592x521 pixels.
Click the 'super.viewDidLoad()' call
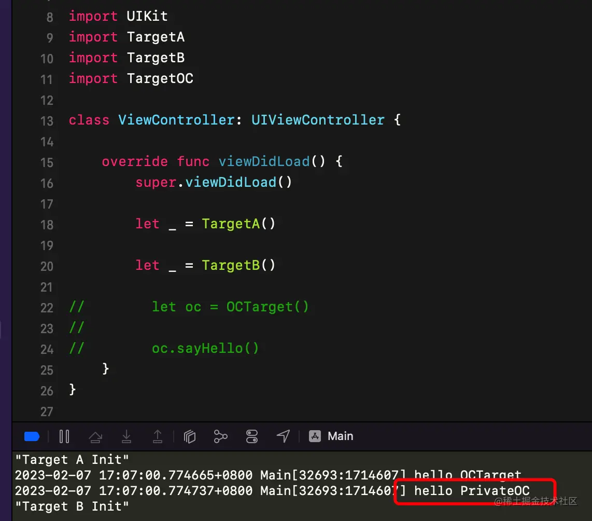214,183
